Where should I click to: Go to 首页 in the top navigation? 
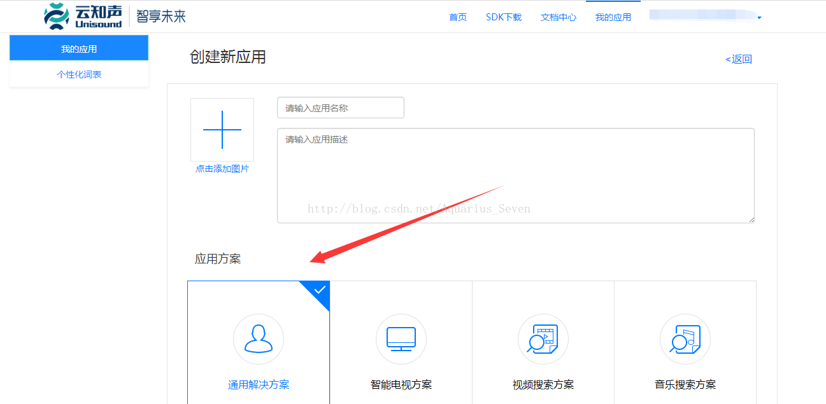click(x=458, y=17)
